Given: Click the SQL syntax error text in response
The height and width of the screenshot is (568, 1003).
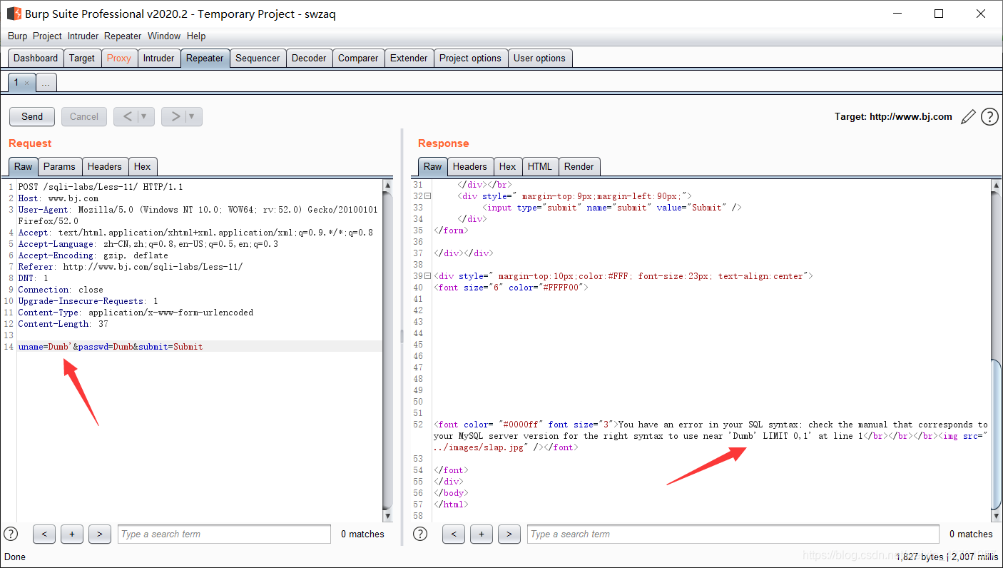Looking at the screenshot, I should click(x=711, y=430).
